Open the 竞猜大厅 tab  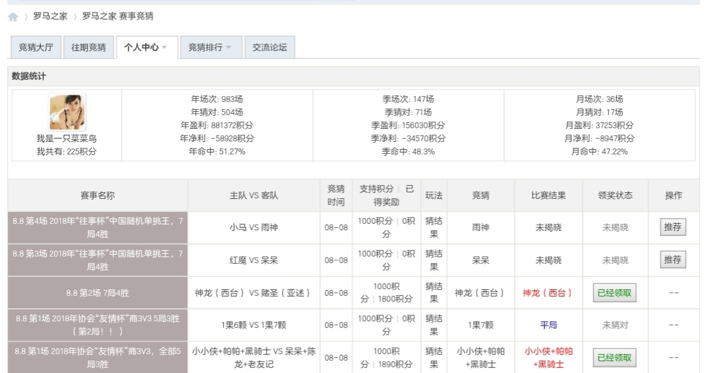[35, 48]
